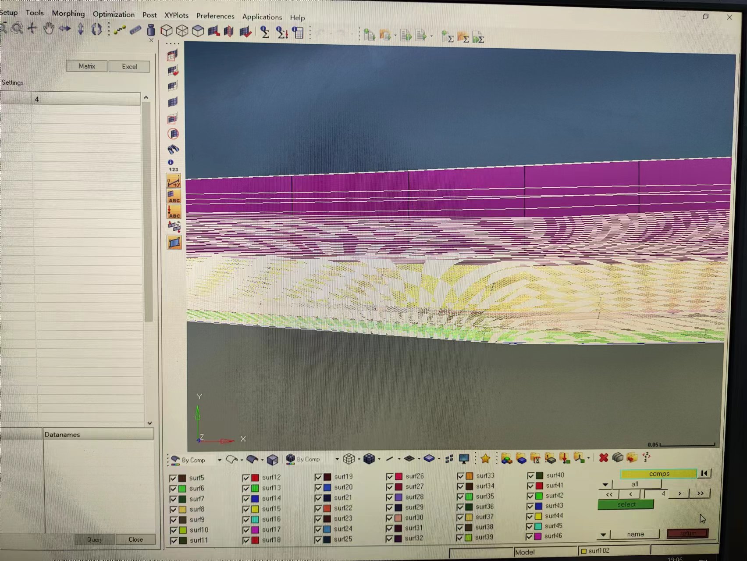Expand the wireframe geometry style arrow
Viewport: 747px width, 561px height.
242,460
